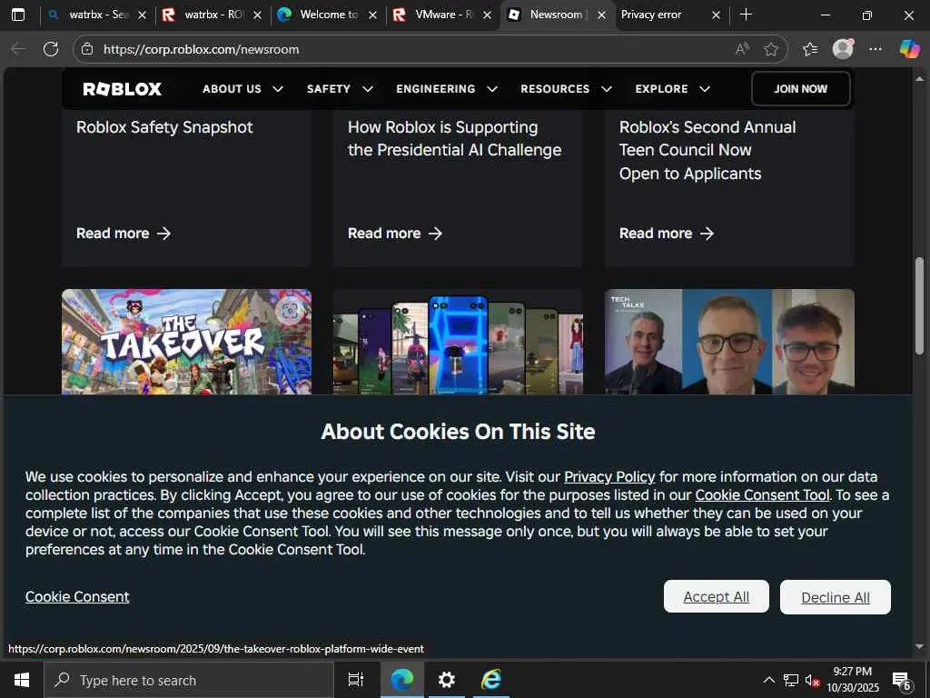Open the Windows Start menu
Viewport: 930px width, 698px height.
tap(22, 680)
